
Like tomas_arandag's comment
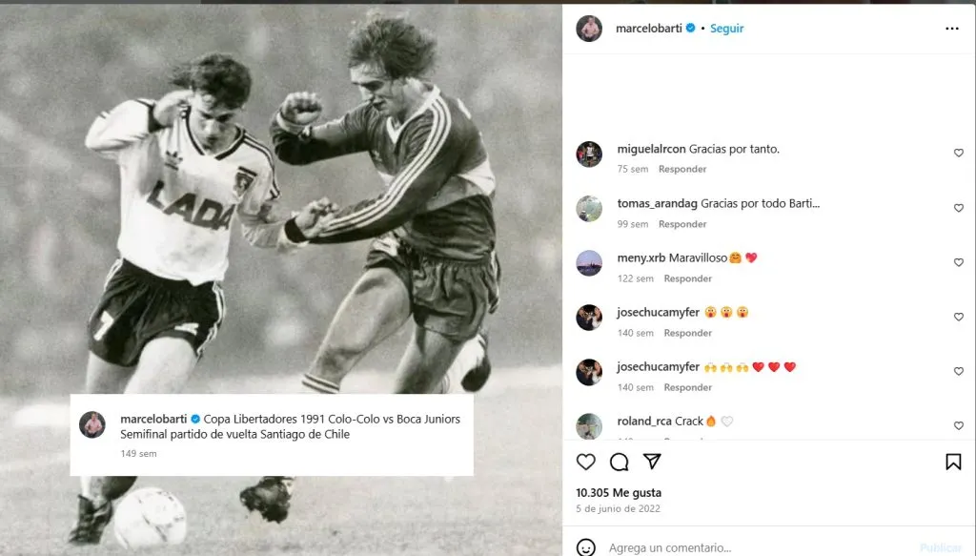pyautogui.click(x=959, y=208)
